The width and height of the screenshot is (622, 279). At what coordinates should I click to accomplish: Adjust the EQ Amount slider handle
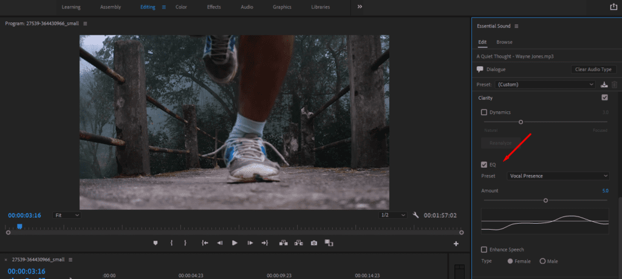(x=545, y=201)
